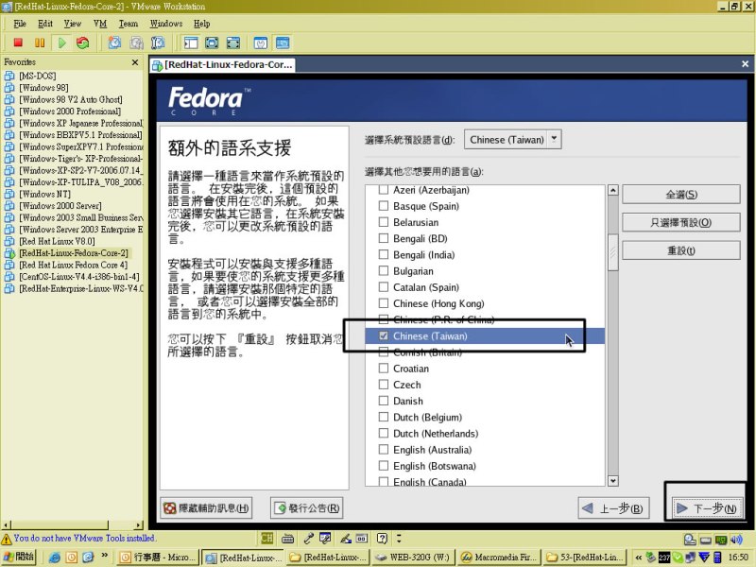
Task: Tick Dutch (Netherlands) checkbox
Action: pos(384,433)
